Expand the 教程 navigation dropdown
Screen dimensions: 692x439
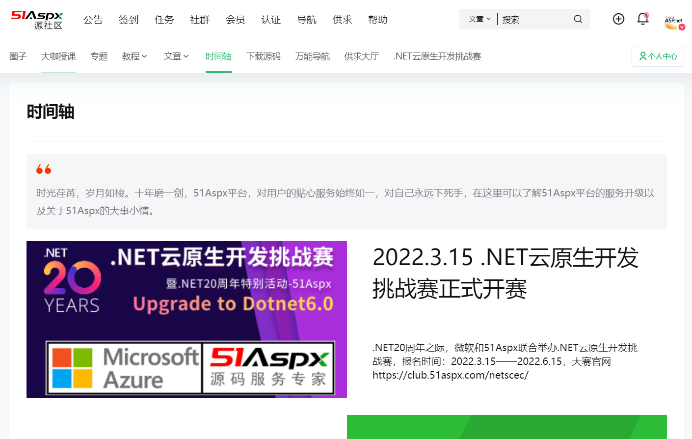coord(134,56)
